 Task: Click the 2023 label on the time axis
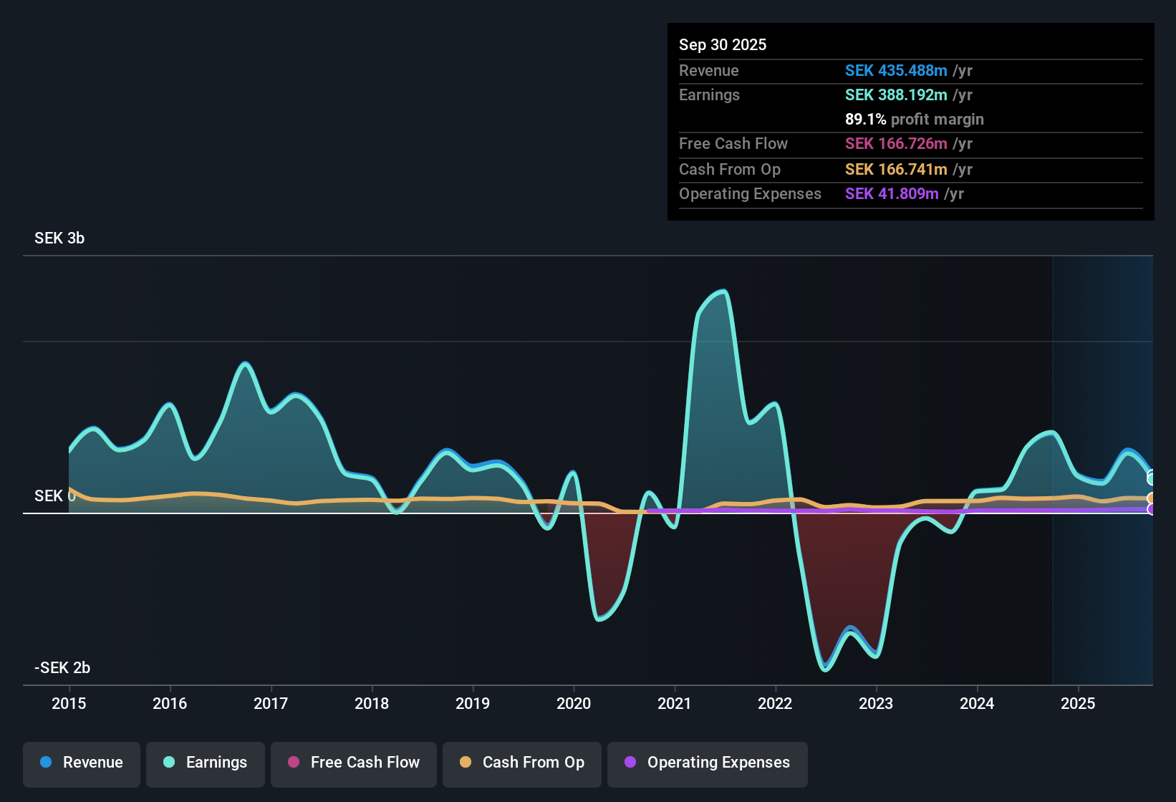click(x=876, y=704)
